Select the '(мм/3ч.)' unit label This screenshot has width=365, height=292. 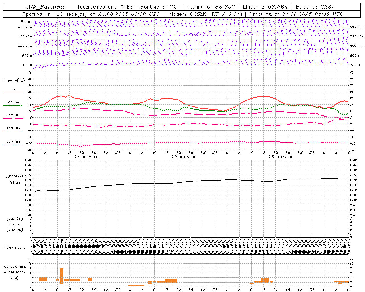[x=15, y=219]
